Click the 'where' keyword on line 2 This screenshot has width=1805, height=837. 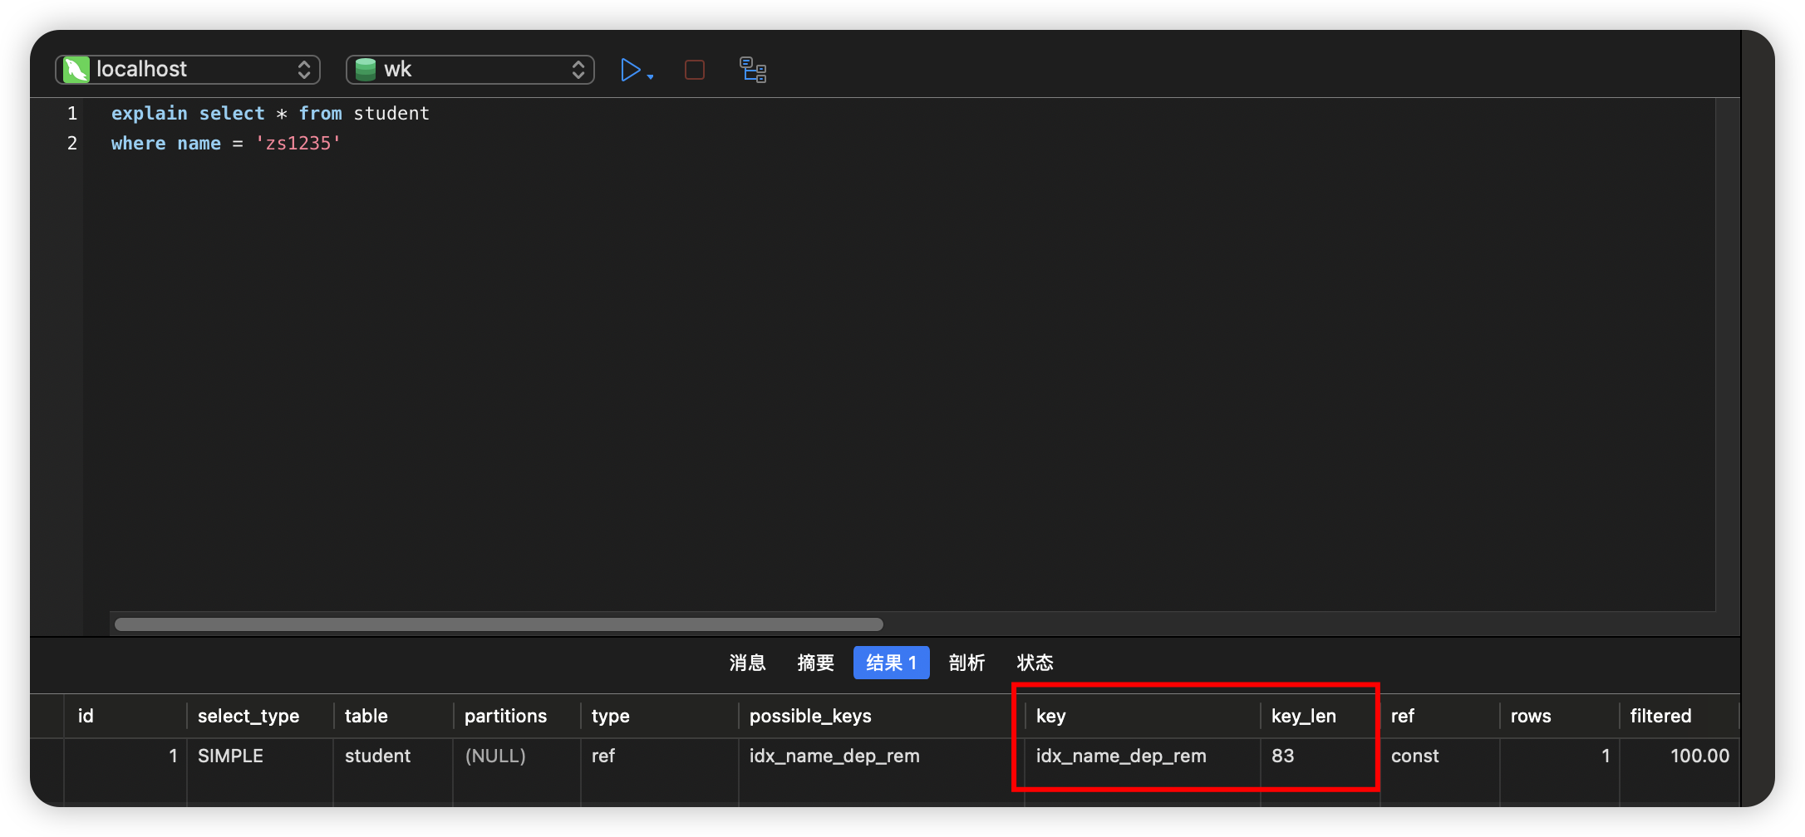138,143
